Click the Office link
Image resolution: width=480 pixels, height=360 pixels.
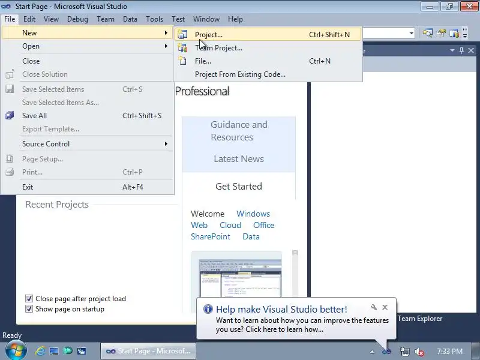pyautogui.click(x=263, y=226)
